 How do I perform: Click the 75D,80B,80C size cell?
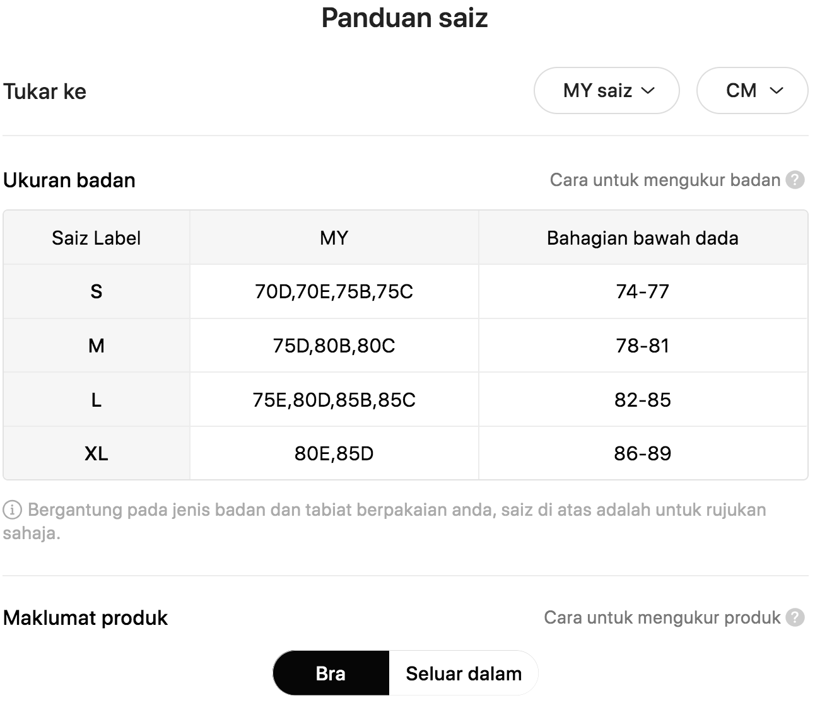(334, 346)
